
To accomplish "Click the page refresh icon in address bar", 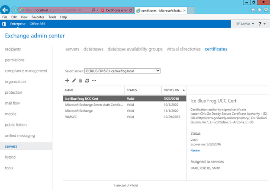I will (x=131, y=10).
